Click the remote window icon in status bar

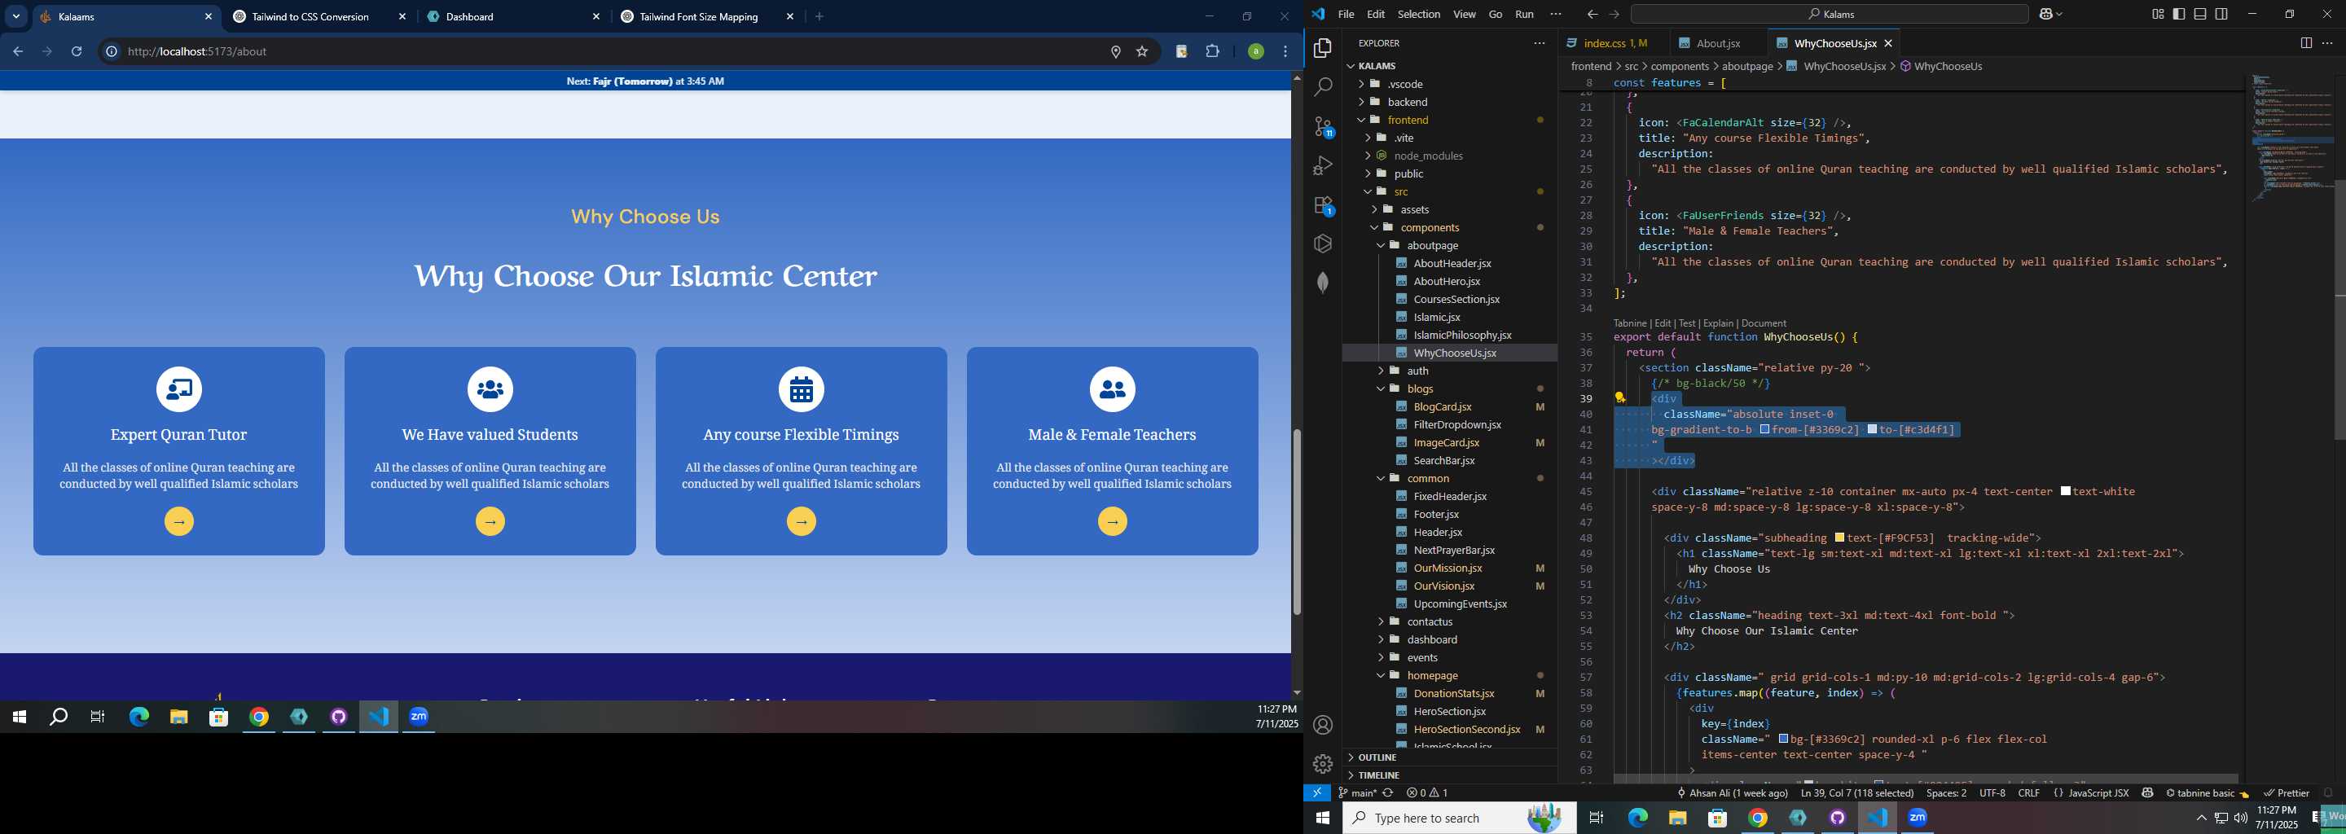tap(1317, 793)
